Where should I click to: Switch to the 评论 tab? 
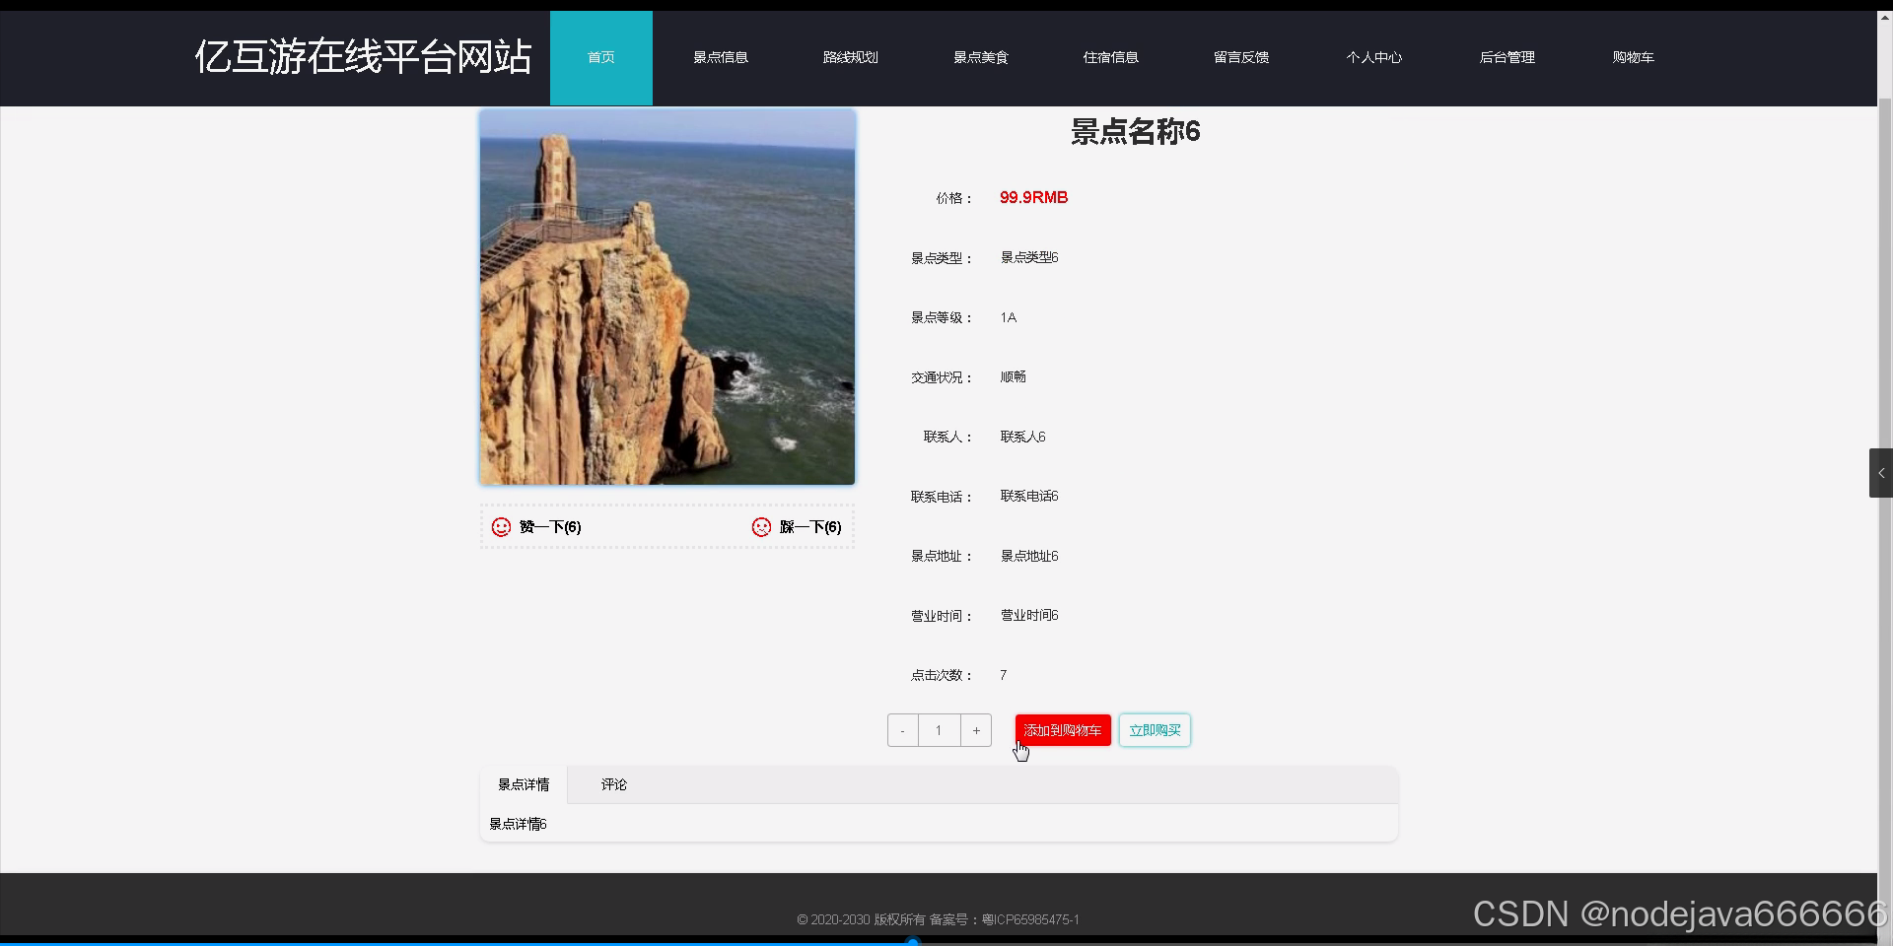614,784
